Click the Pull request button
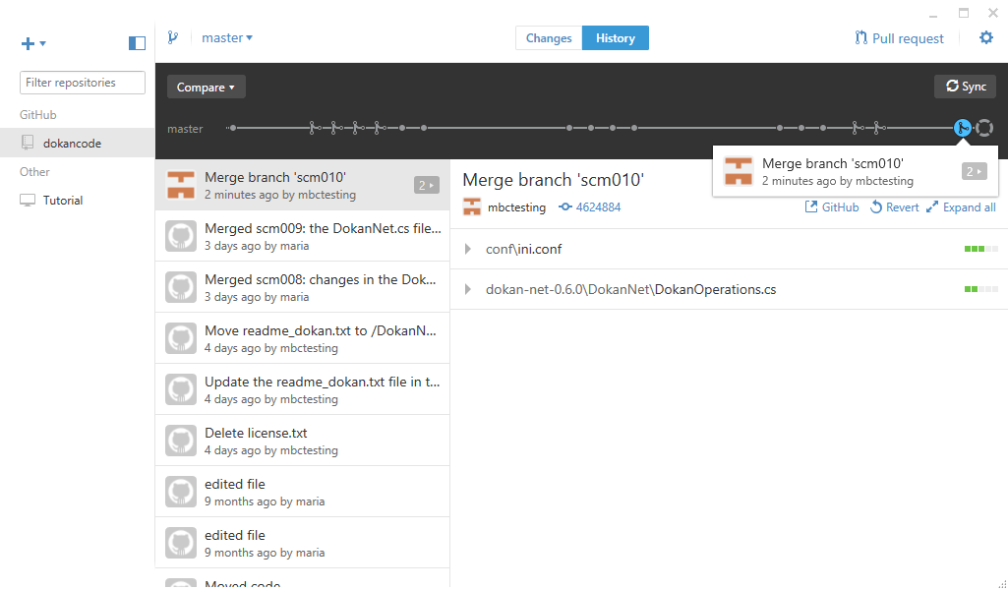1008x590 pixels. coord(896,37)
